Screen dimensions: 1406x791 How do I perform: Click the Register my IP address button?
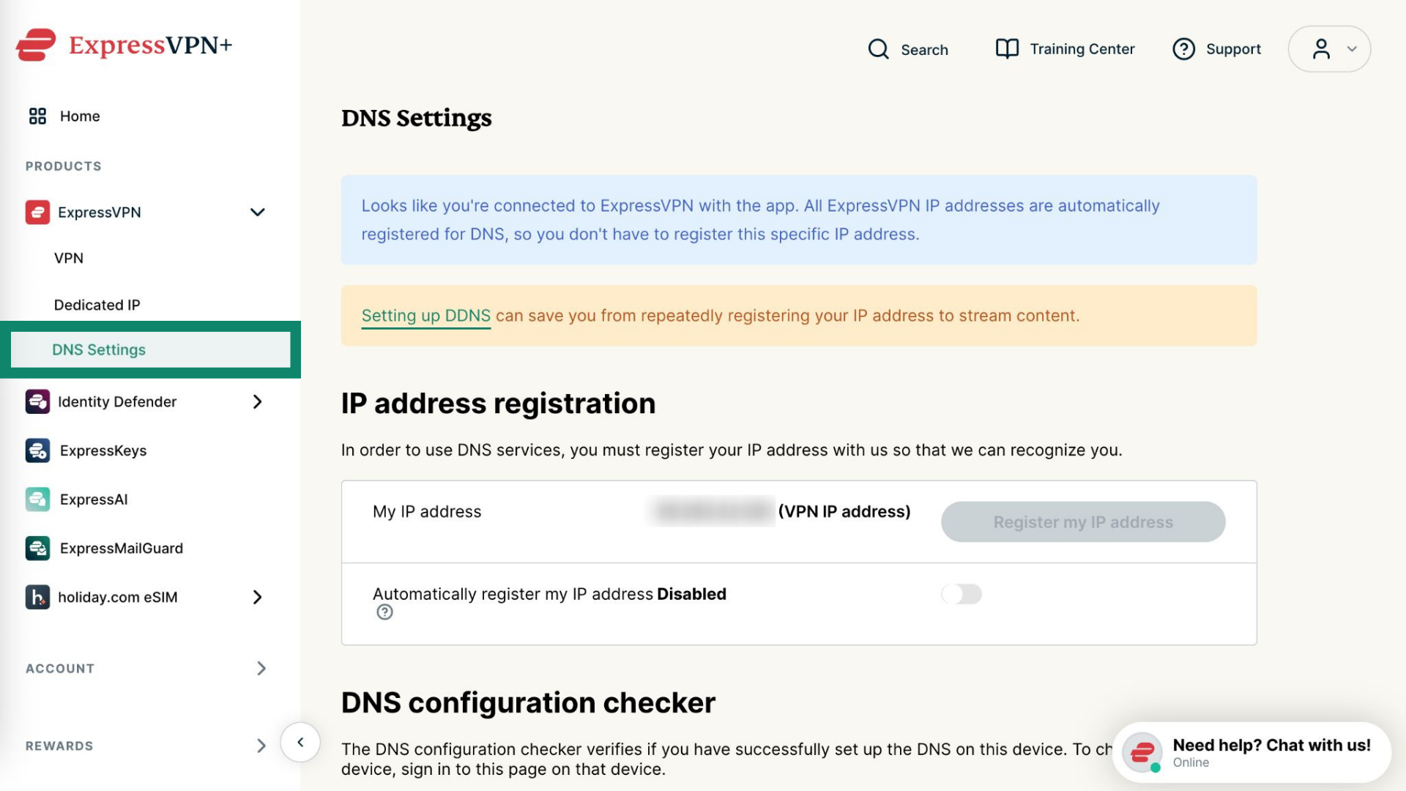coord(1083,521)
